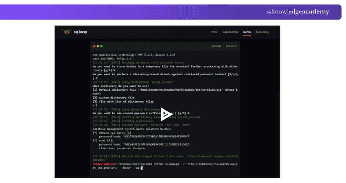The height and width of the screenshot is (183, 346).
Task: Click the debian-sys-maint password hash value
Action: (156, 137)
